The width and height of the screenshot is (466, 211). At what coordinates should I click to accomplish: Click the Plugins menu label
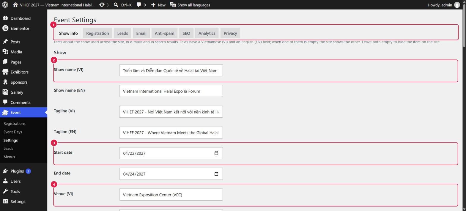click(x=17, y=171)
